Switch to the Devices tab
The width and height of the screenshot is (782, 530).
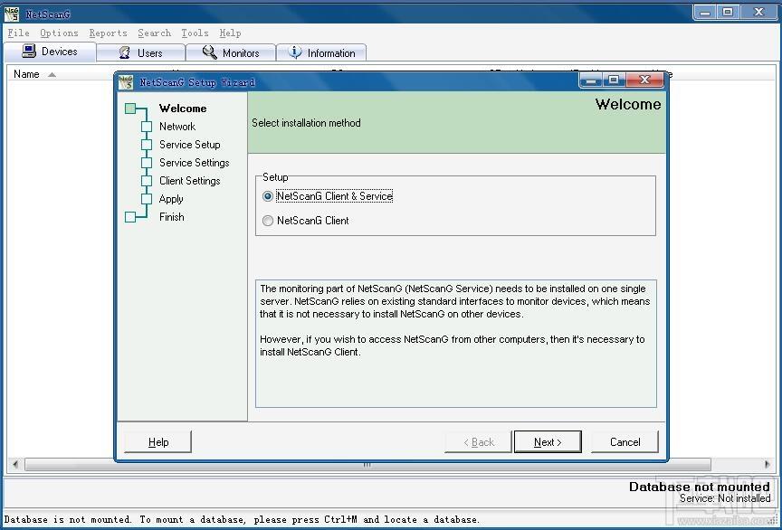point(50,52)
